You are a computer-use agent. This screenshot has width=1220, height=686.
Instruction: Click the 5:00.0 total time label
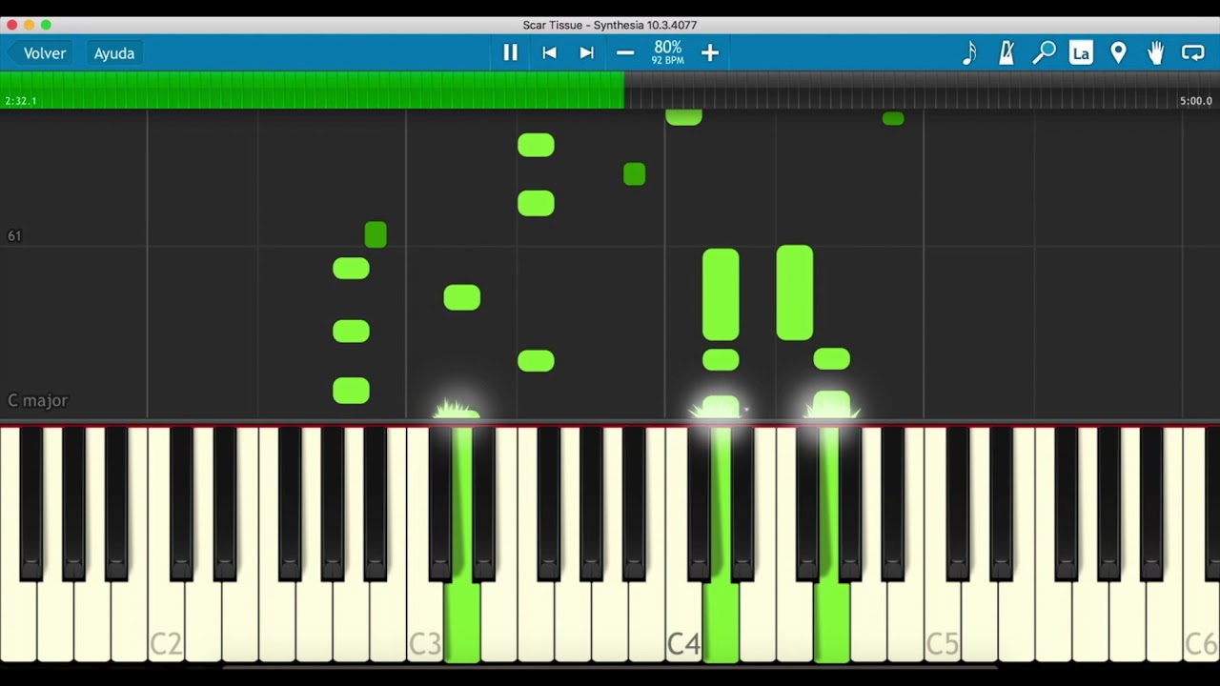1196,101
